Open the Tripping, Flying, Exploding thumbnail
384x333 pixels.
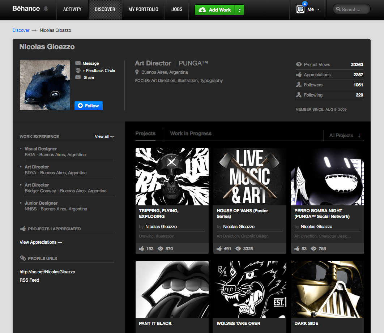[172, 176]
